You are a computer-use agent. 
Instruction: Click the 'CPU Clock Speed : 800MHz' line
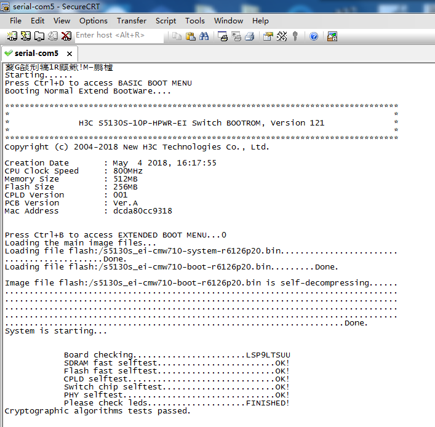73,171
